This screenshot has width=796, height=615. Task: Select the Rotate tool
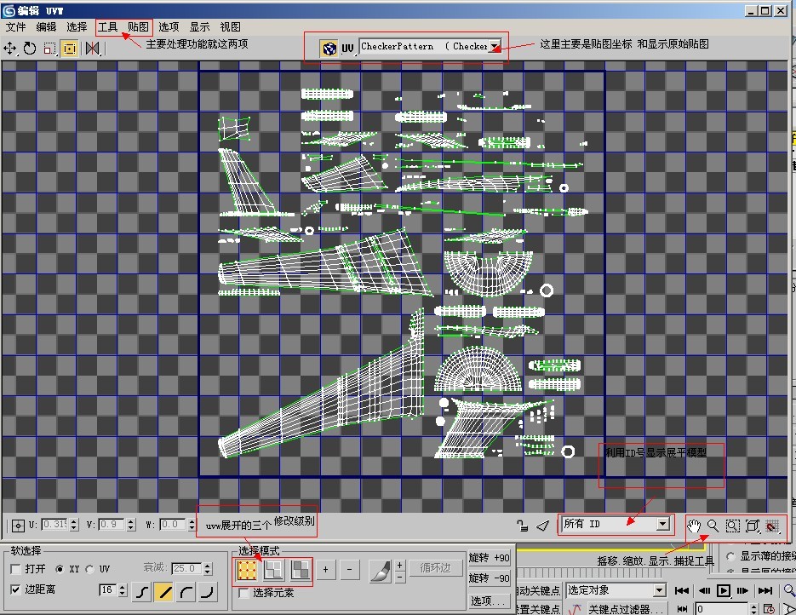30,49
